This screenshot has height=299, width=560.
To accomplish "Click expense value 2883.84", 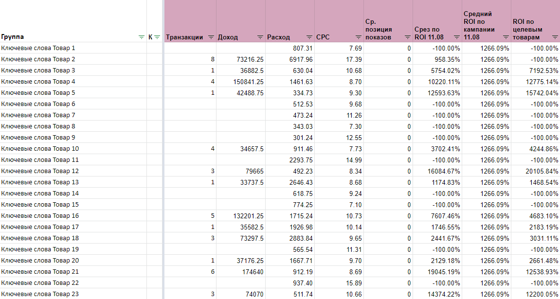I will click(x=302, y=238).
